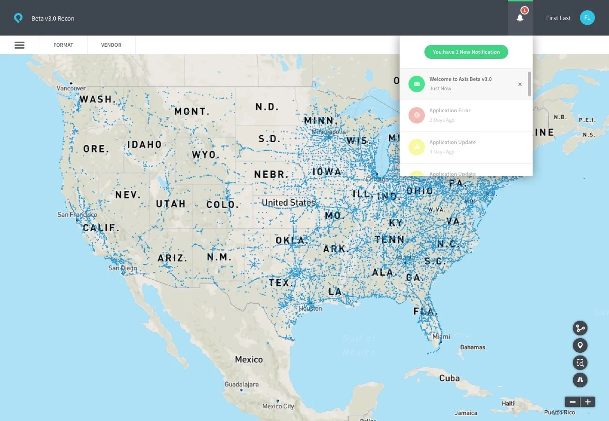The height and width of the screenshot is (421, 609).
Task: Open the hamburger navigation menu
Action: 19,45
